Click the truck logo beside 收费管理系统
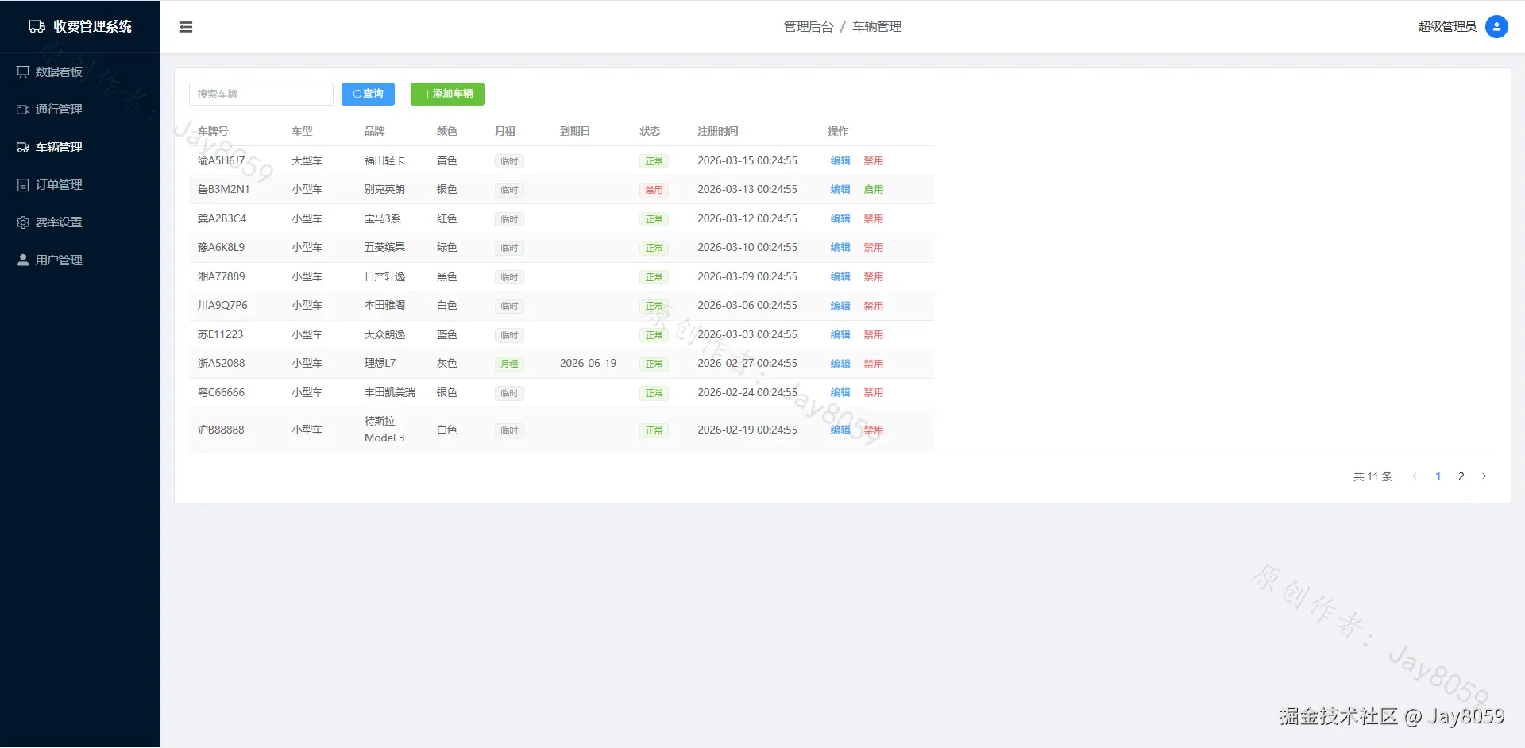 (x=37, y=27)
